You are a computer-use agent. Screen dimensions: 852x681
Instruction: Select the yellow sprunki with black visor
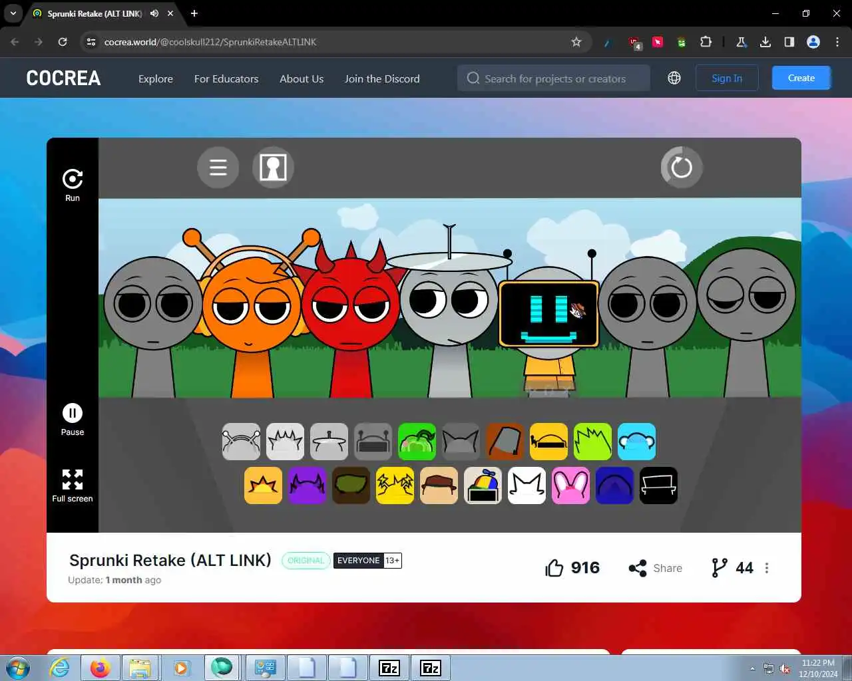(x=548, y=442)
